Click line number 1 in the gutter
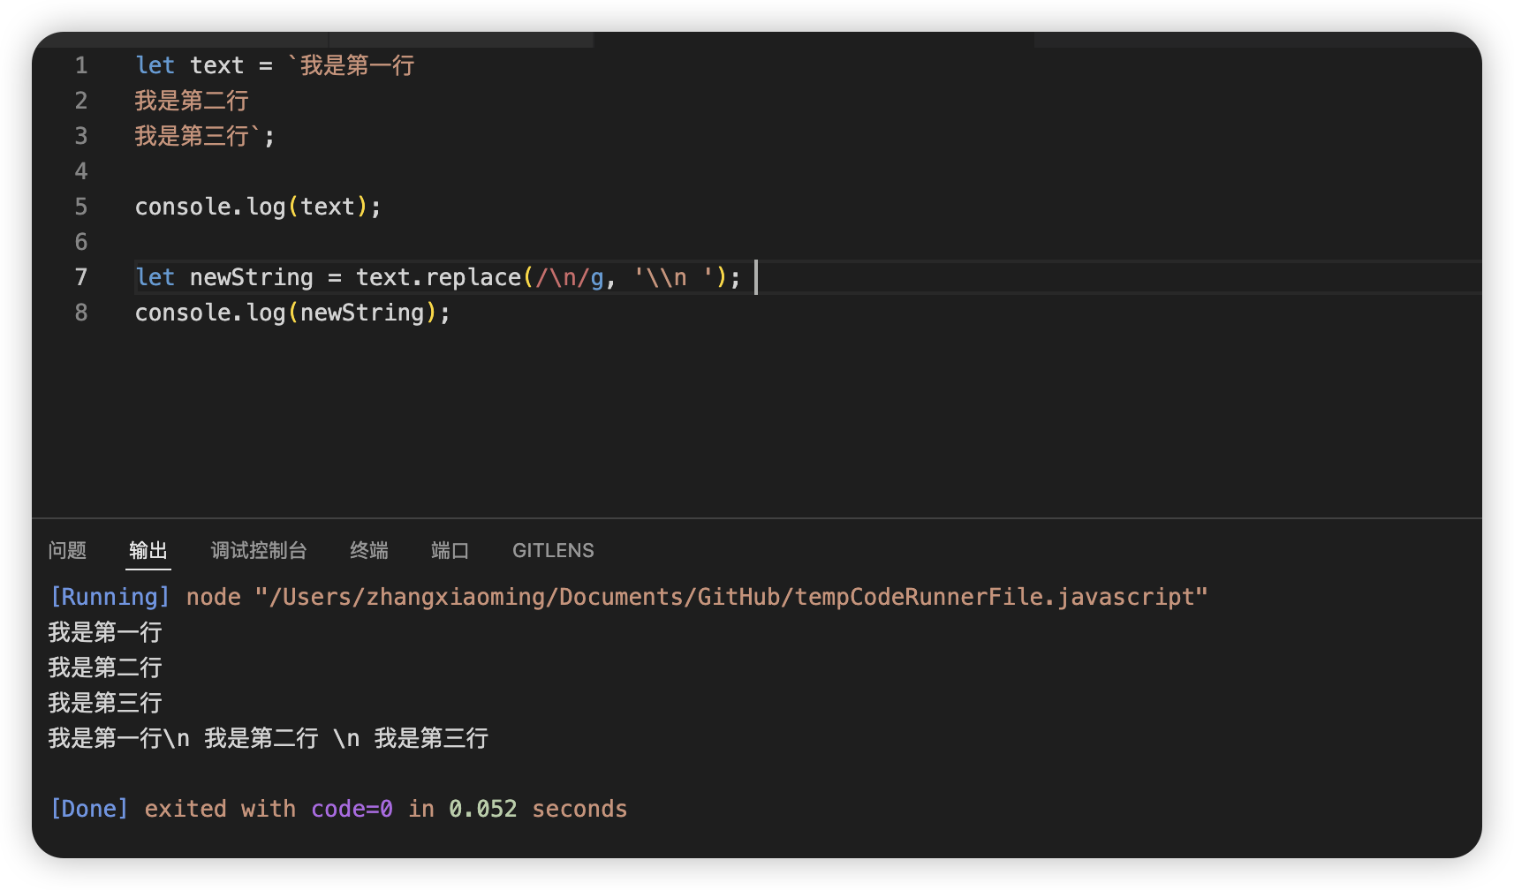 81,65
